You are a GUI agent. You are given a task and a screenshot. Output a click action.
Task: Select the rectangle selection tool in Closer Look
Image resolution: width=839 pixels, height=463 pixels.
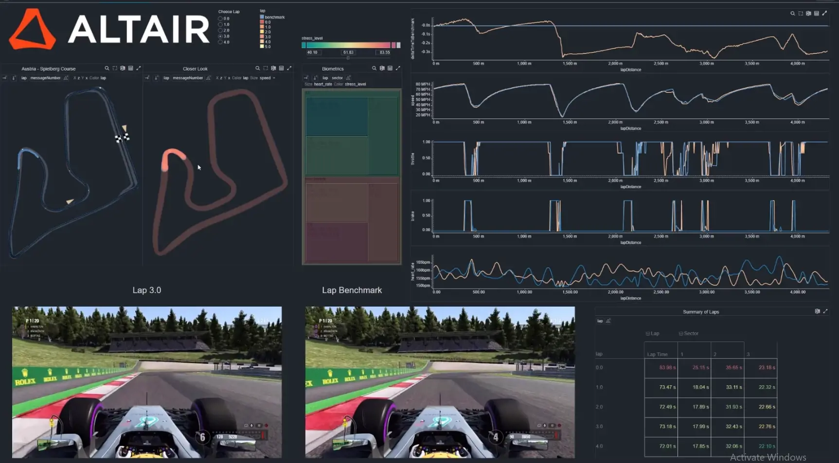[265, 68]
